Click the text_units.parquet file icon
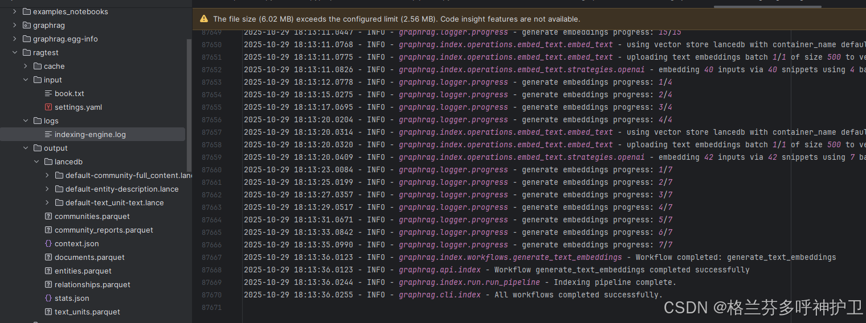866x323 pixels. [x=48, y=312]
